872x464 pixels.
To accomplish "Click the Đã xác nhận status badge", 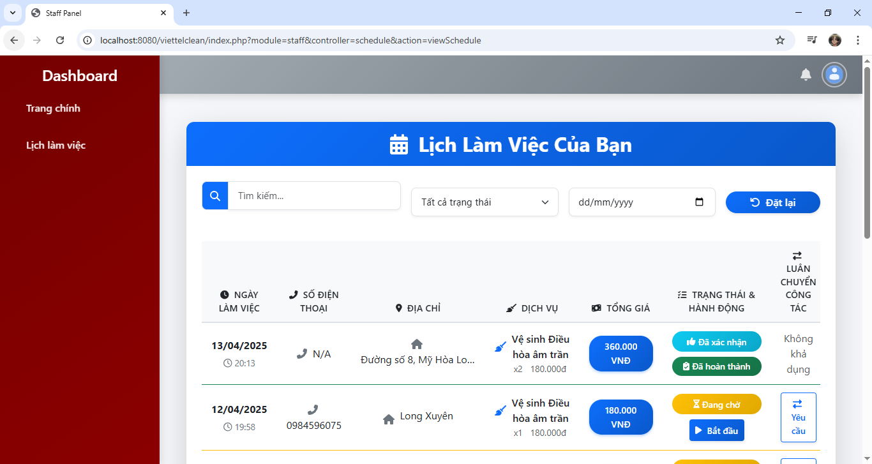I will click(x=716, y=341).
